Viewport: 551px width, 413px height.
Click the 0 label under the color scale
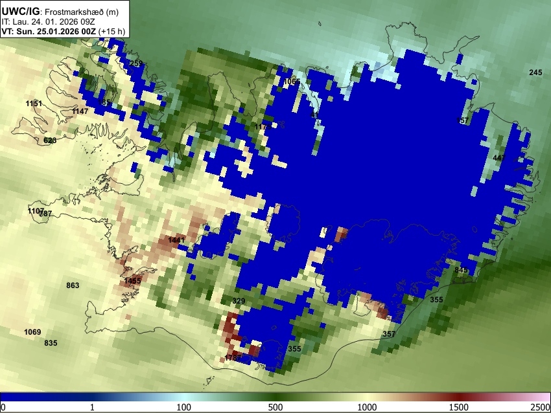(x=3, y=407)
